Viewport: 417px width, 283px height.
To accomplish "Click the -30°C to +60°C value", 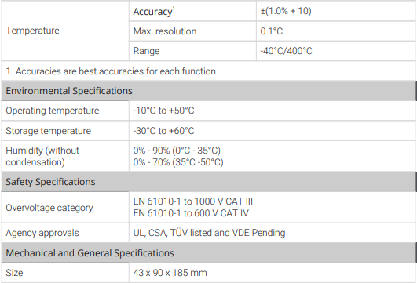I will [x=163, y=131].
